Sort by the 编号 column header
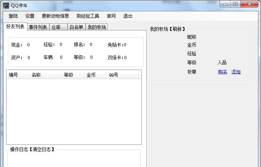 tap(18, 75)
